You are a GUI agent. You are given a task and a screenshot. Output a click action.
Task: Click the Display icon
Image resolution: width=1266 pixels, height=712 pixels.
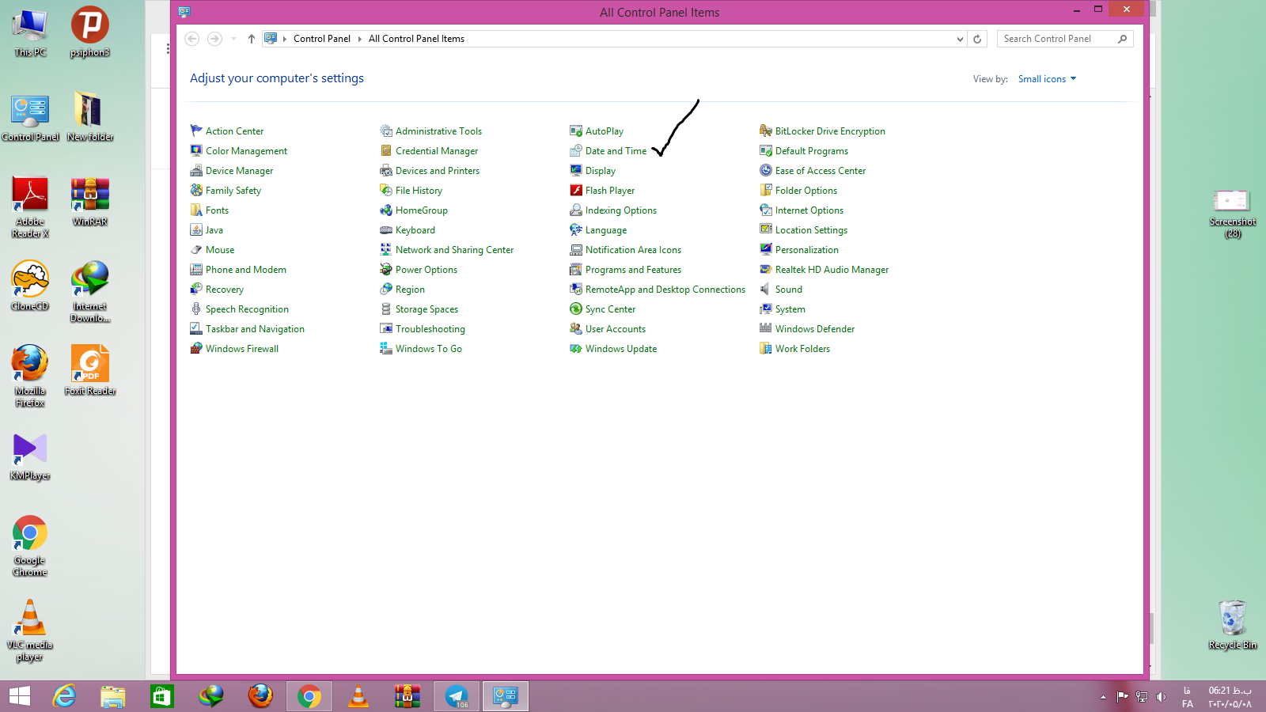pos(576,170)
